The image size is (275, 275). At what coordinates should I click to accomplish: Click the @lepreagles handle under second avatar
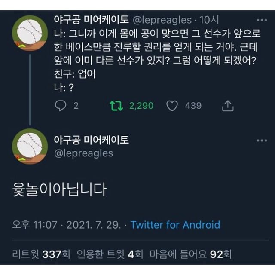[84, 153]
